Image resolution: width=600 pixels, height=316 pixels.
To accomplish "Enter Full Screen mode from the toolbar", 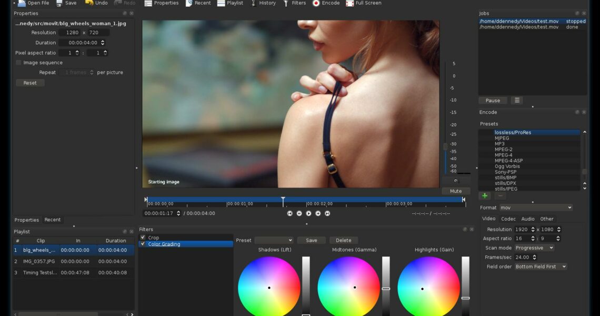I will click(x=350, y=3).
